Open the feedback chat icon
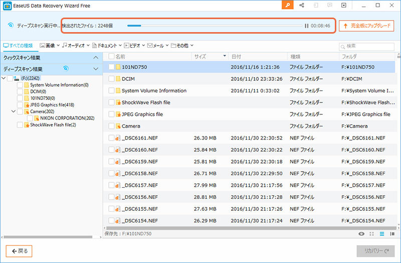This screenshot has height=263, width=401. [330, 5]
